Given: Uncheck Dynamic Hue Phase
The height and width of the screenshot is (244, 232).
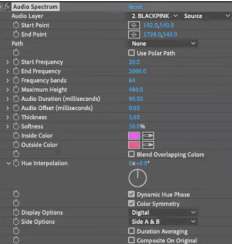Looking at the screenshot, I should [x=131, y=194].
